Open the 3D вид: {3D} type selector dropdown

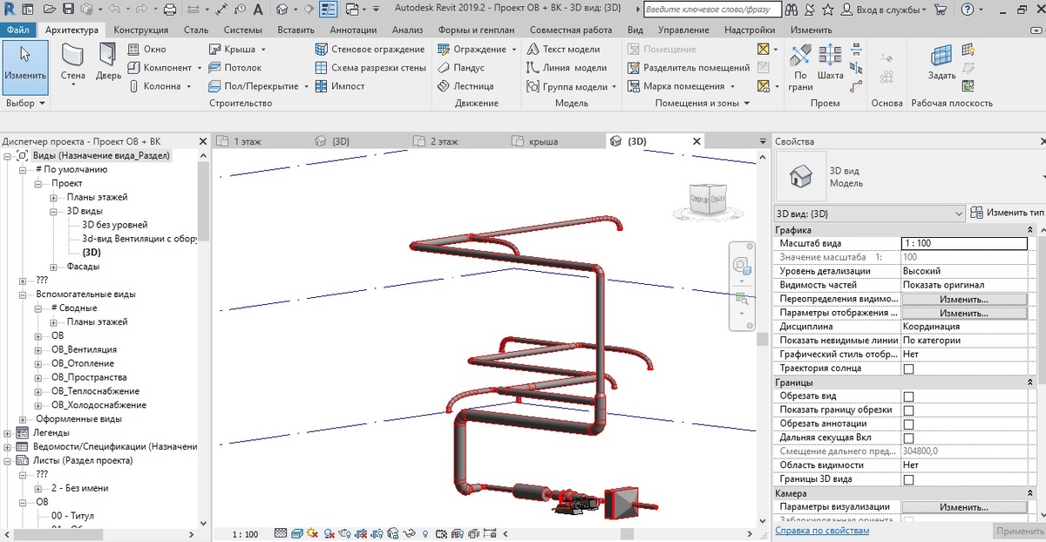(x=869, y=213)
